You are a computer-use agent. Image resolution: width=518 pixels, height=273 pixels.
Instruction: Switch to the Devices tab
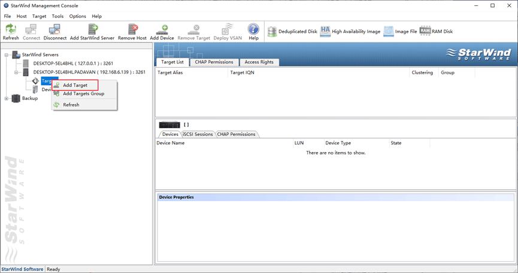(170, 134)
